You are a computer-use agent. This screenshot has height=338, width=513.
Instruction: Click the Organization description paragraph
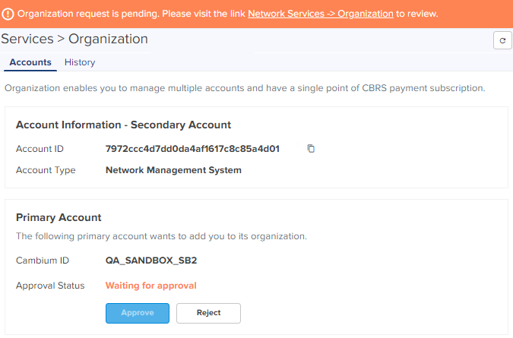coord(245,88)
